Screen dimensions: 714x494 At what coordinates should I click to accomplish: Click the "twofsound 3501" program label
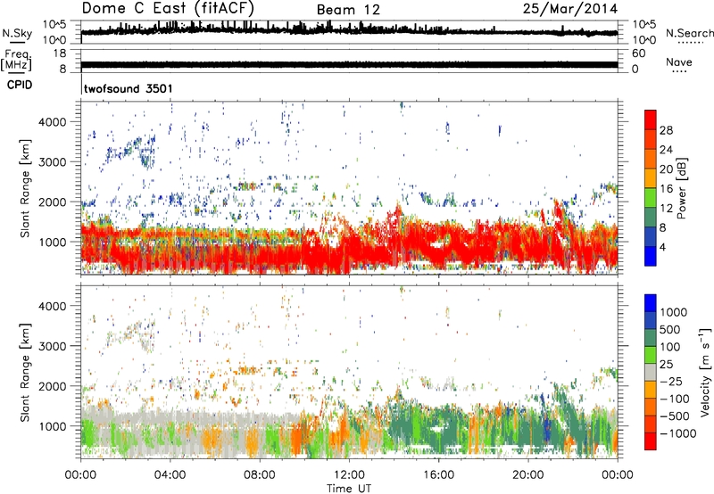[128, 88]
